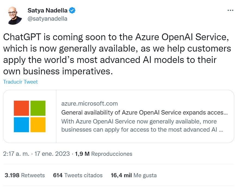The width and height of the screenshot is (240, 187).
Task: Click the blue square of the Microsoft logo
Action: (x=21, y=125)
